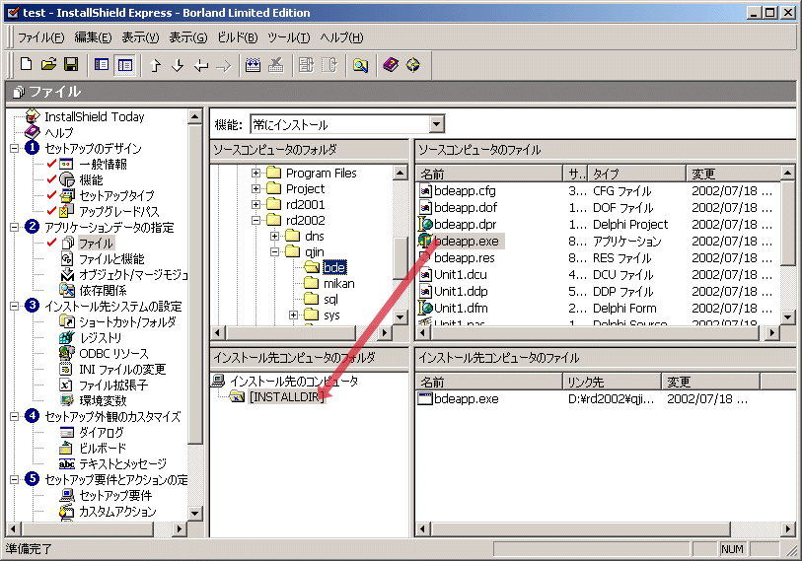802x561 pixels.
Task: Expand the Project folder node
Action: tap(255, 188)
